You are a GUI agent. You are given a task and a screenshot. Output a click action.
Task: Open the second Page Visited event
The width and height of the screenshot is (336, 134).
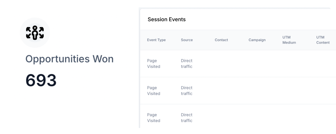tap(154, 91)
